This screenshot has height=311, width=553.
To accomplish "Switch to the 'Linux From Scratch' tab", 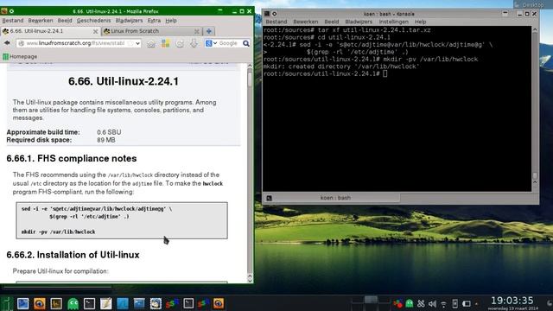I will tap(152, 31).
